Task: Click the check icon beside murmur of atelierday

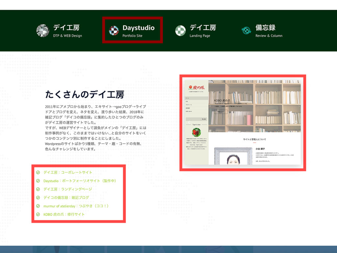Action: tap(38, 206)
